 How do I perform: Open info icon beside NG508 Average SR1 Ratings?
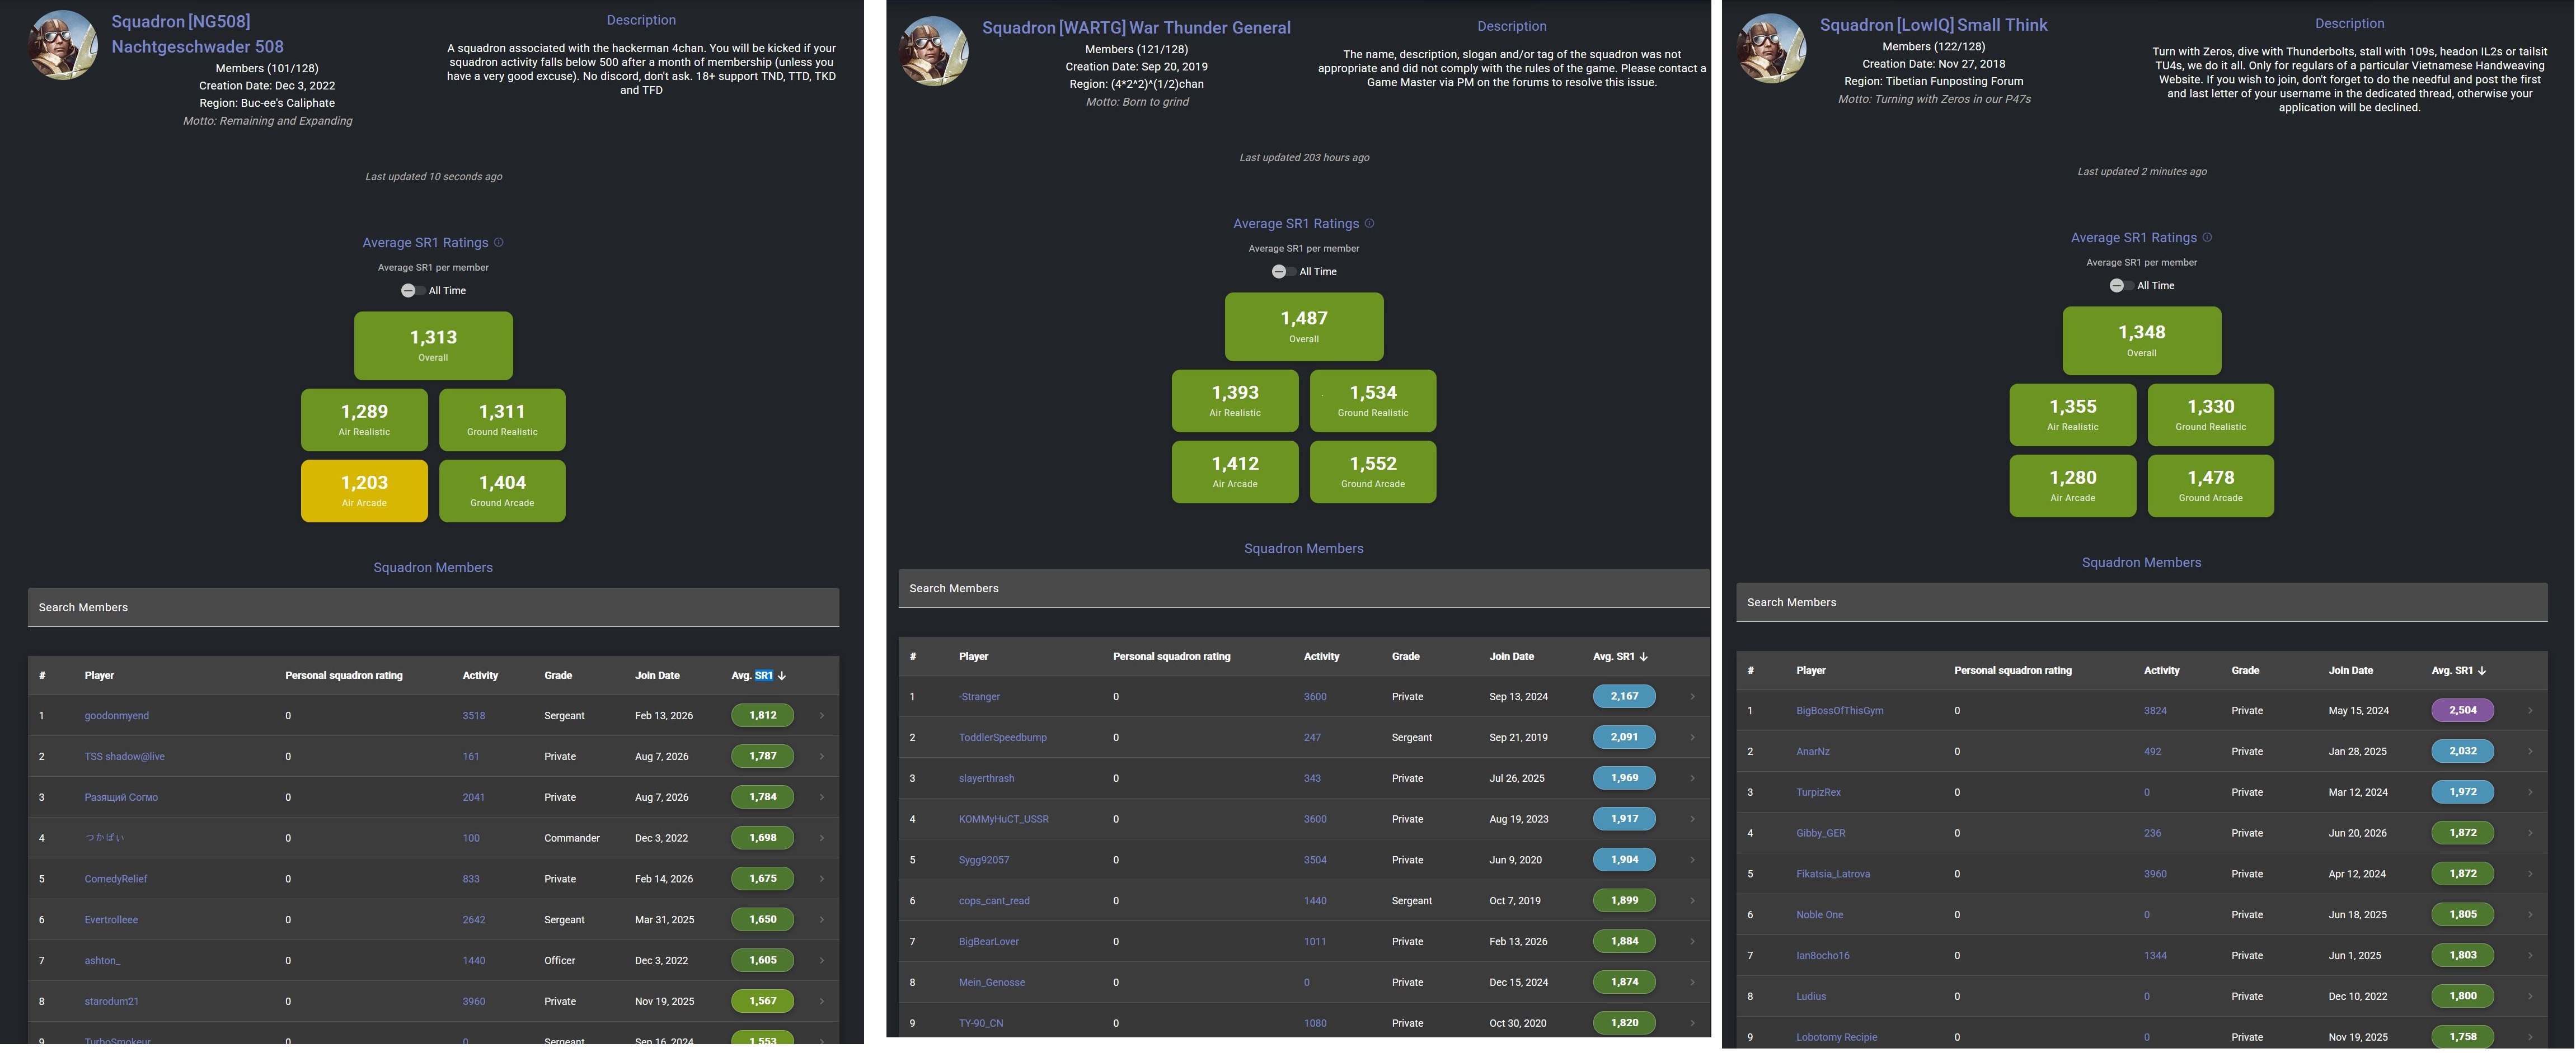tap(499, 242)
